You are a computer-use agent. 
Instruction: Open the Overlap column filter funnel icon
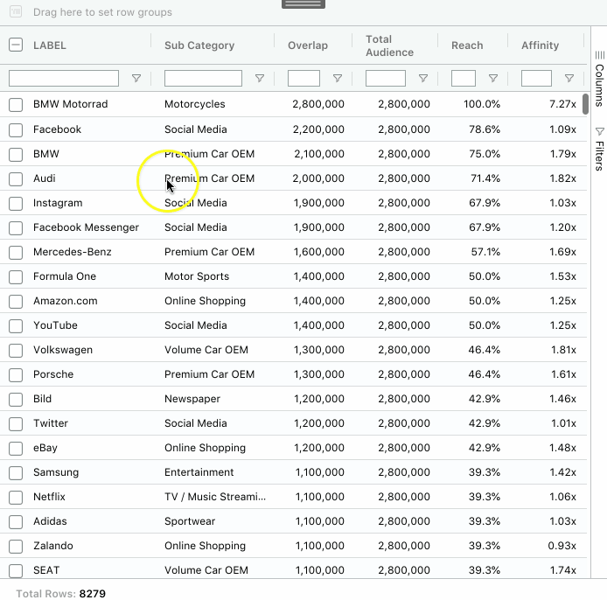point(338,79)
